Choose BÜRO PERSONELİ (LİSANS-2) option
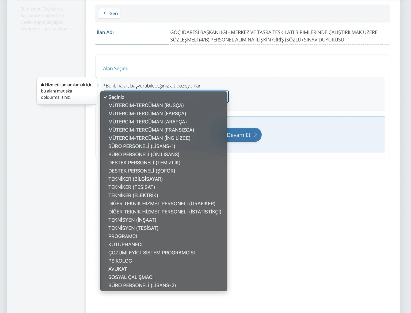The width and height of the screenshot is (411, 313). pyautogui.click(x=142, y=285)
